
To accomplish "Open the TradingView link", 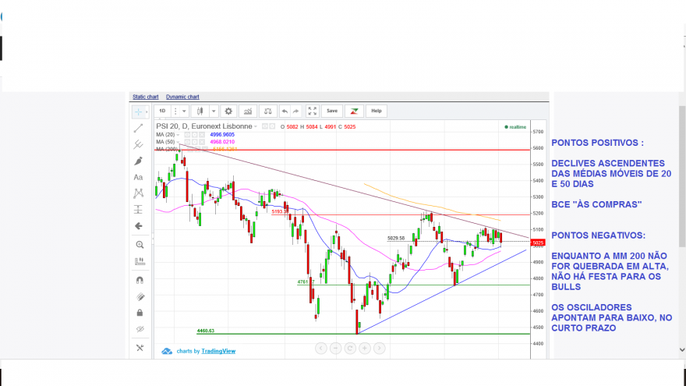I will [x=218, y=351].
